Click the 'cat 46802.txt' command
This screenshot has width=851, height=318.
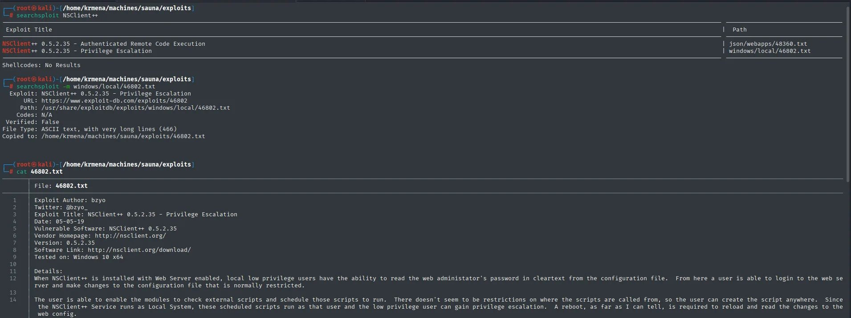(40, 172)
